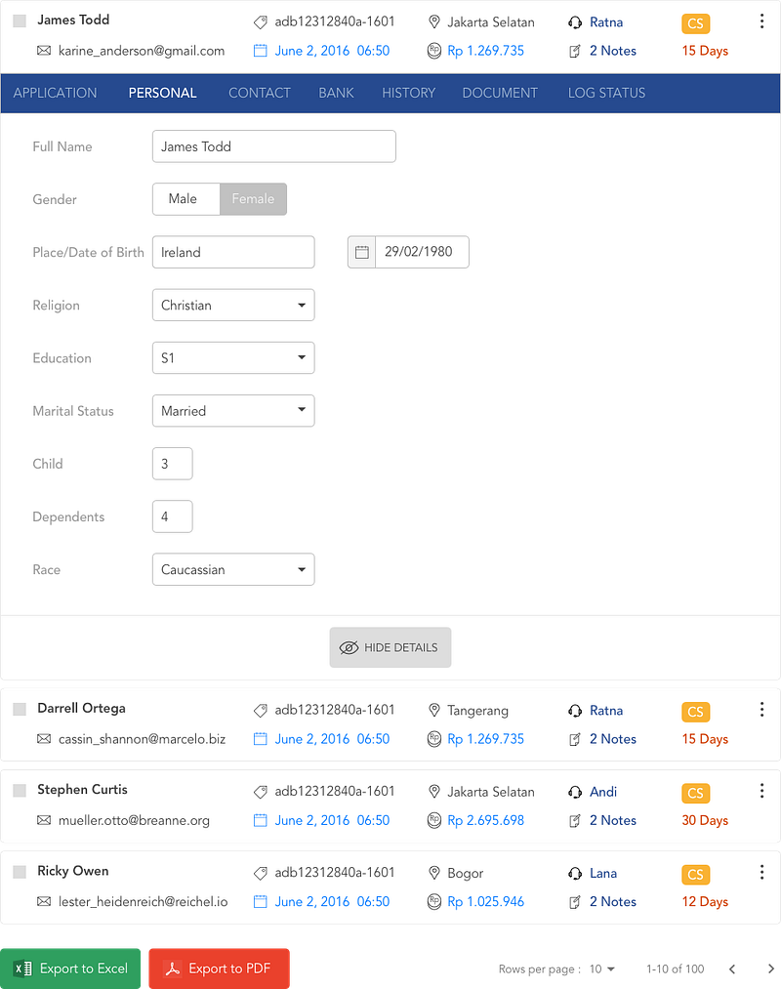Viewport: 781px width, 989px height.
Task: Click the calendar icon in Stephen Curtis row
Action: pos(260,820)
